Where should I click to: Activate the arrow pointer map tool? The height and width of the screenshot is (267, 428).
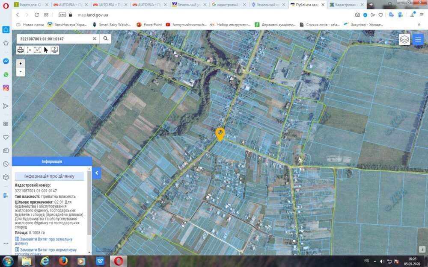click(46, 50)
